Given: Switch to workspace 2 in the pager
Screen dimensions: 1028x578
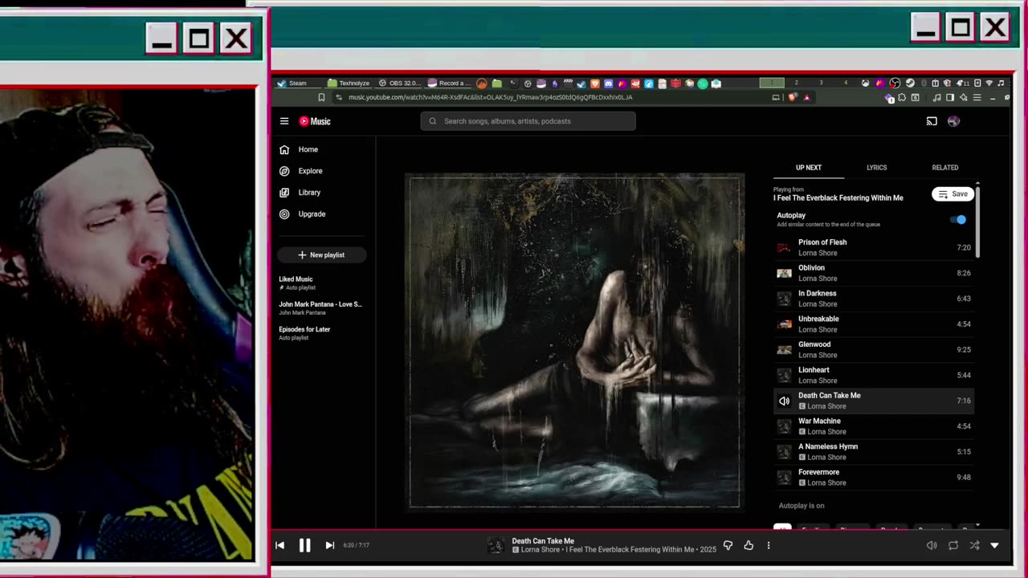Looking at the screenshot, I should [796, 83].
